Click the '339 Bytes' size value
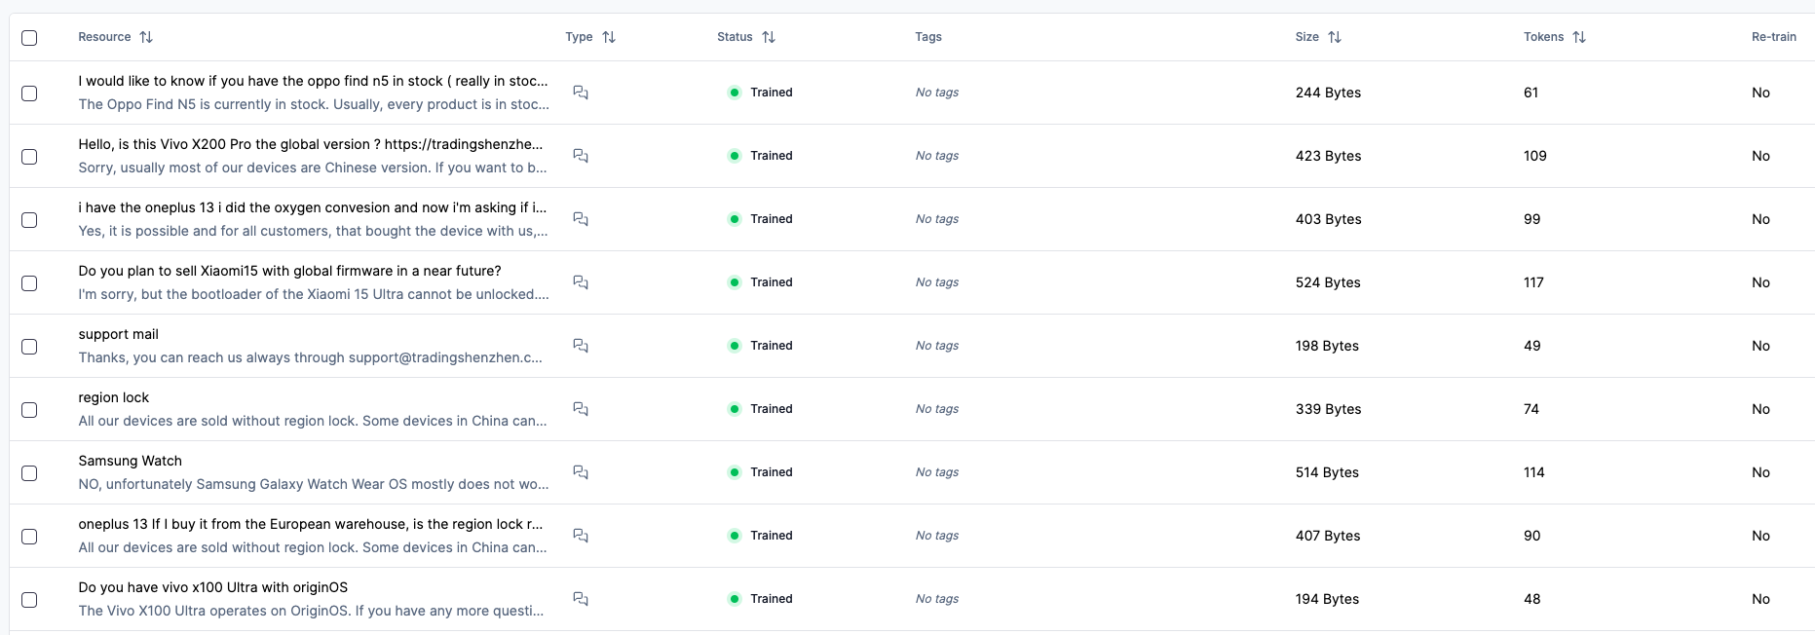Image resolution: width=1815 pixels, height=635 pixels. 1328,409
